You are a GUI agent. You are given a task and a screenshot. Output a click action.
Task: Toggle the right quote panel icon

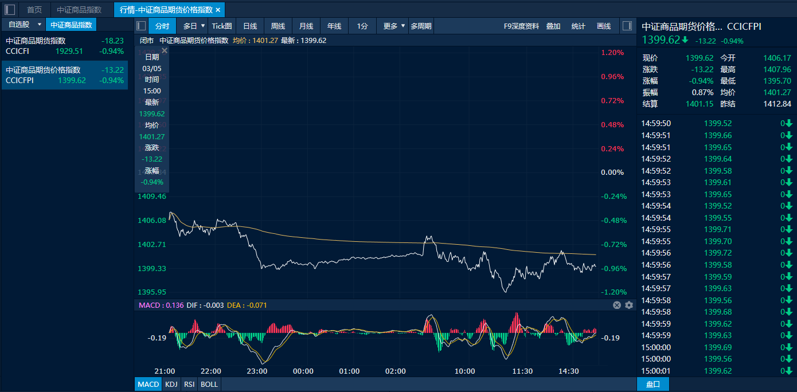coord(627,26)
